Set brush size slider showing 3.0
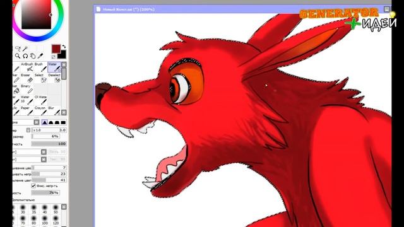404x227 pixels. point(49,131)
